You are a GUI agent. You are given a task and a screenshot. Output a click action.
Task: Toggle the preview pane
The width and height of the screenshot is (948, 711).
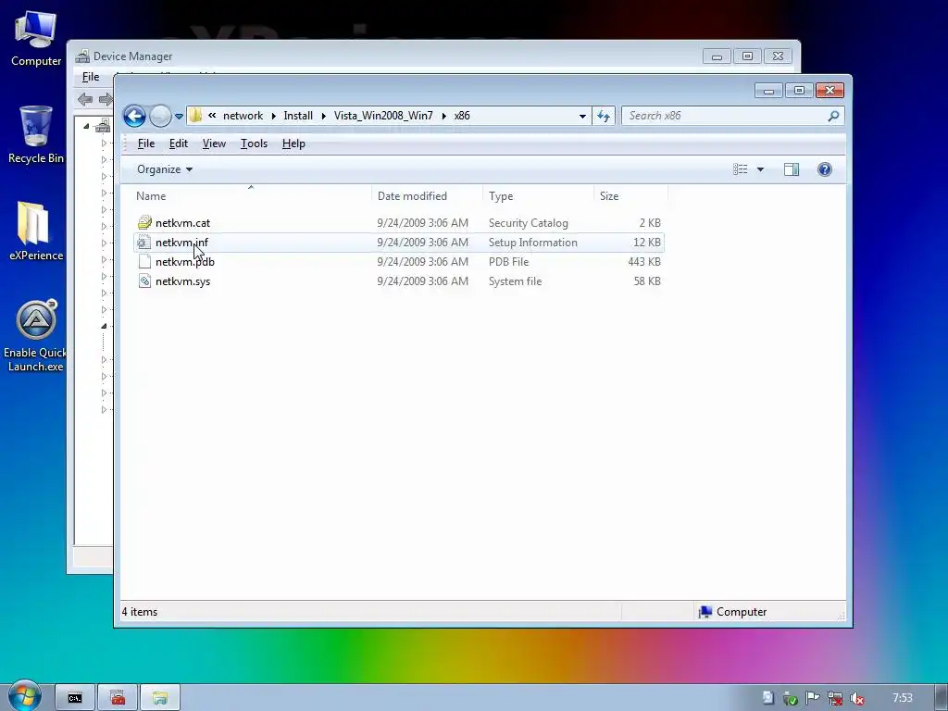(792, 170)
